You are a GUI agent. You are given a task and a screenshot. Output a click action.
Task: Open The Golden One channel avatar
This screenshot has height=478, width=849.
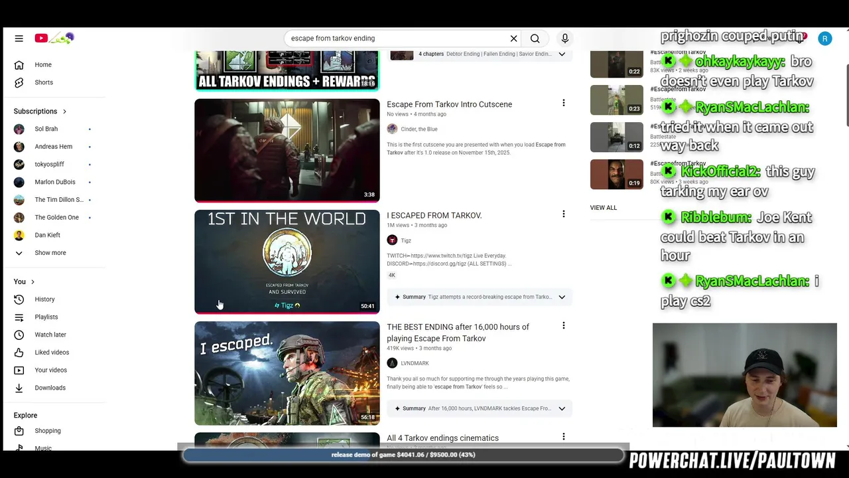click(x=19, y=217)
